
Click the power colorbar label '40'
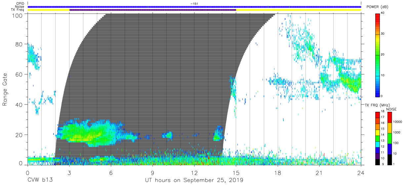(382, 13)
